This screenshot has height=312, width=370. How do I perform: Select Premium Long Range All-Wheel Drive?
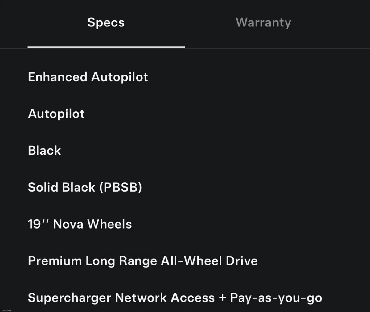tap(143, 261)
